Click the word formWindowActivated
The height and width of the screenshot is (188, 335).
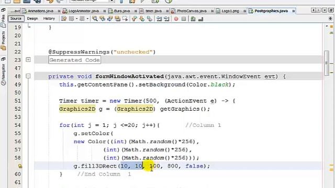(129, 76)
